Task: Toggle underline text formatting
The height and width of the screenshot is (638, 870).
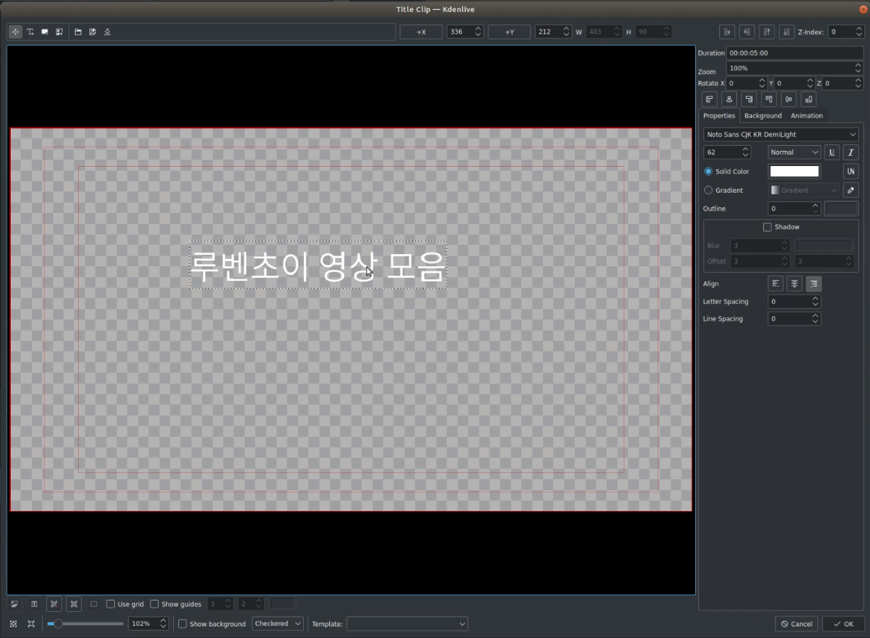Action: pos(832,152)
